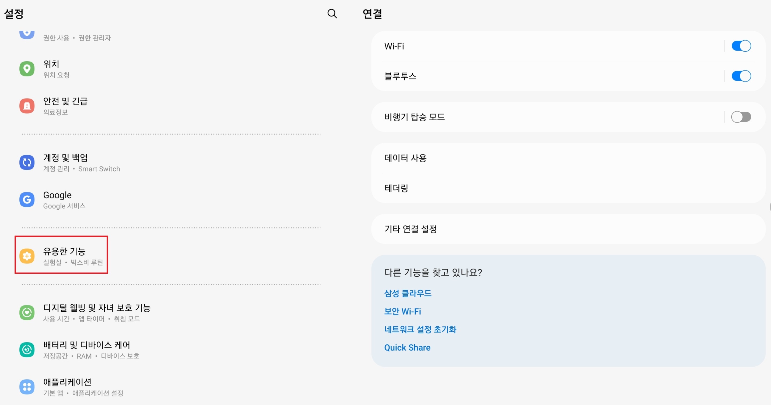771x405 pixels.
Task: Open the green 위치 location icon
Action: (27, 69)
